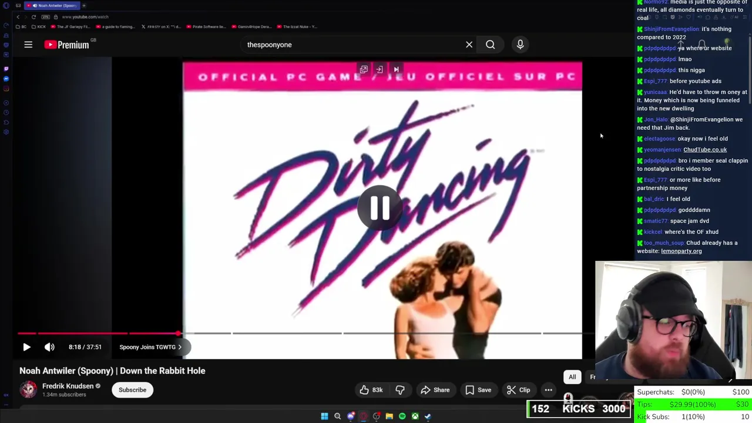Screen dimensions: 752x423
Task: Open browsing history clock sidebar icon
Action: pyautogui.click(x=6, y=112)
